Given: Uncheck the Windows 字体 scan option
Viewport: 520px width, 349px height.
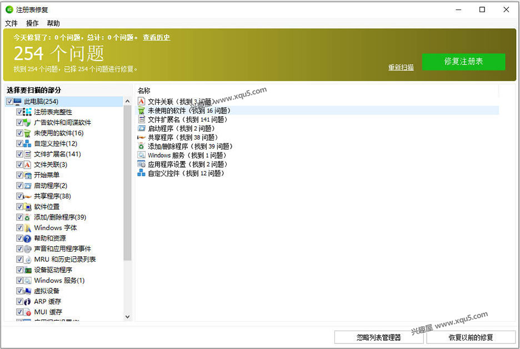Looking at the screenshot, I should click(x=20, y=227).
